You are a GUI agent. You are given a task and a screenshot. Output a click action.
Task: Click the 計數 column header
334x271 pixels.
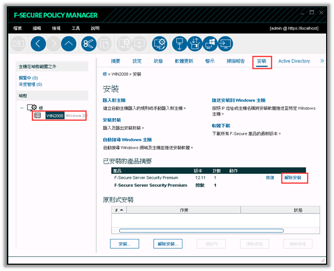pyautogui.click(x=217, y=171)
